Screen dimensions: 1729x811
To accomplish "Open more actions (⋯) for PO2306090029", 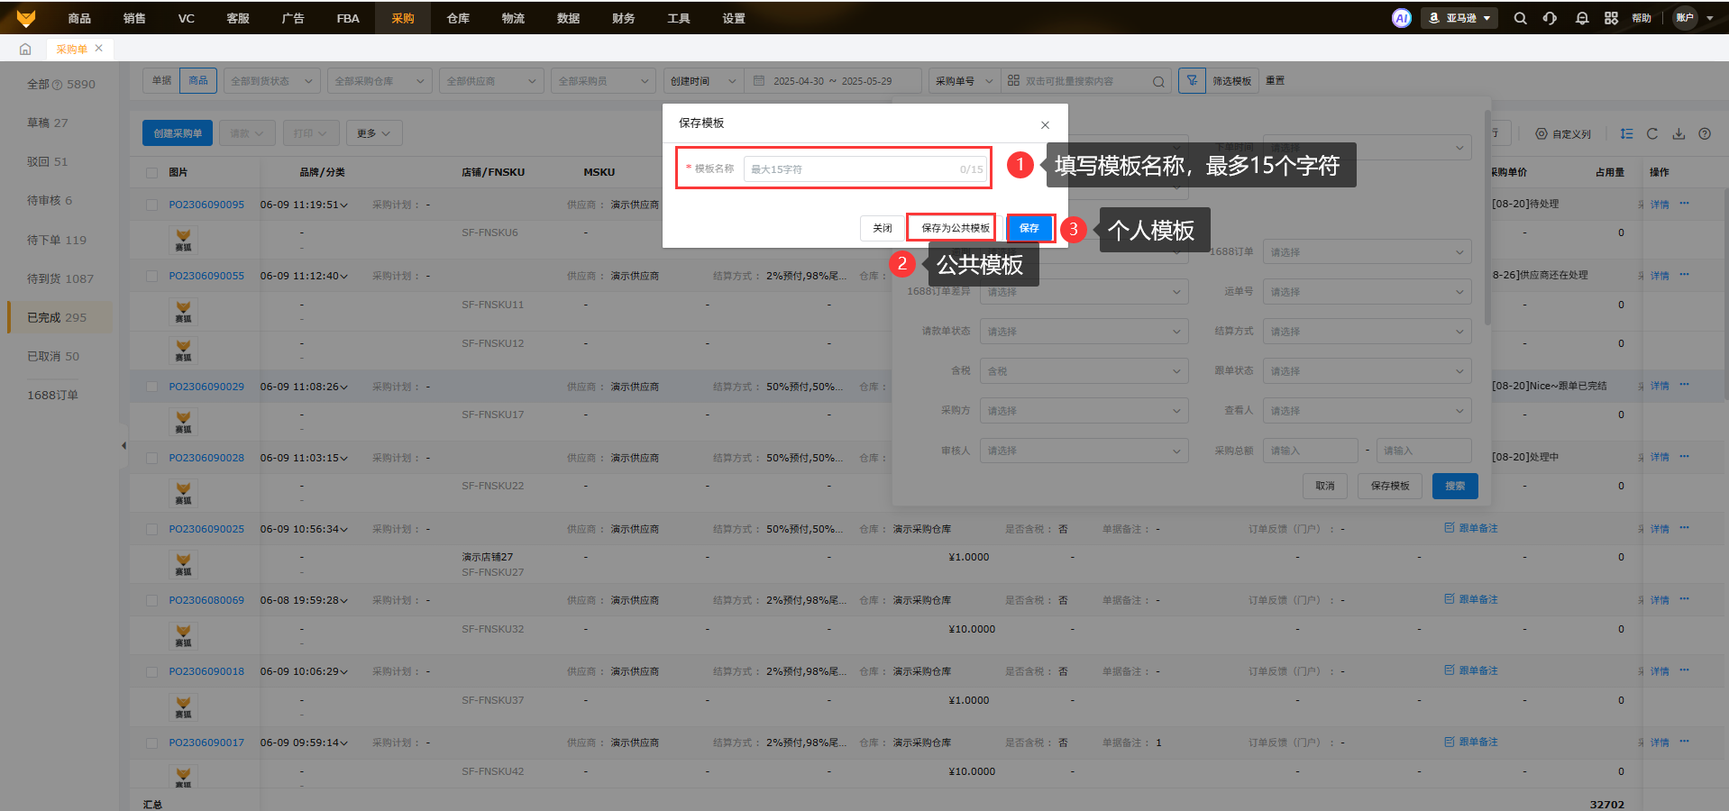I will (1685, 385).
